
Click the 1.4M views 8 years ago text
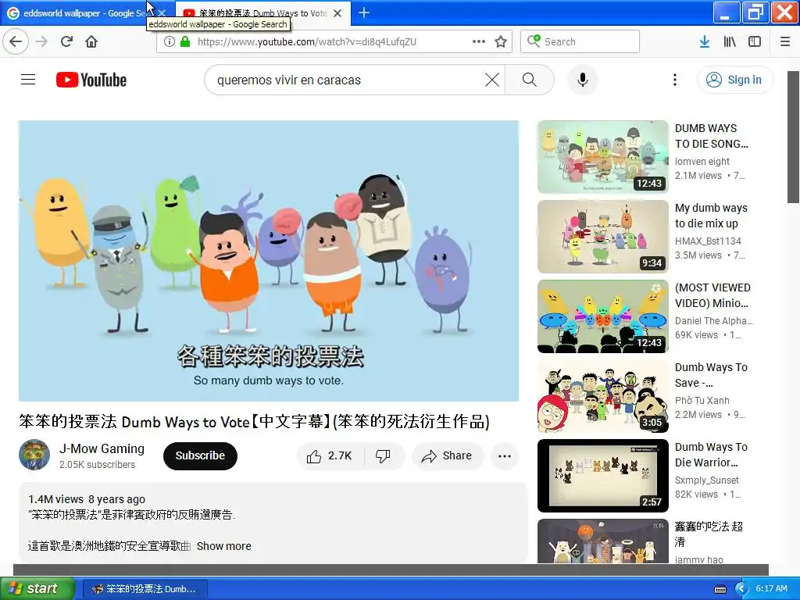(x=87, y=499)
